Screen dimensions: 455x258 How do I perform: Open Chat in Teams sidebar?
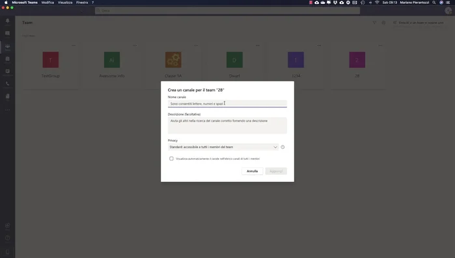(8, 34)
